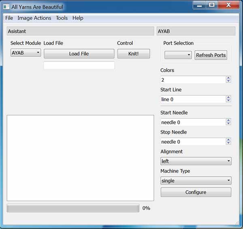Image resolution: width=243 pixels, height=229 pixels.
Task: Click the Port Selection label
Action: (x=178, y=43)
